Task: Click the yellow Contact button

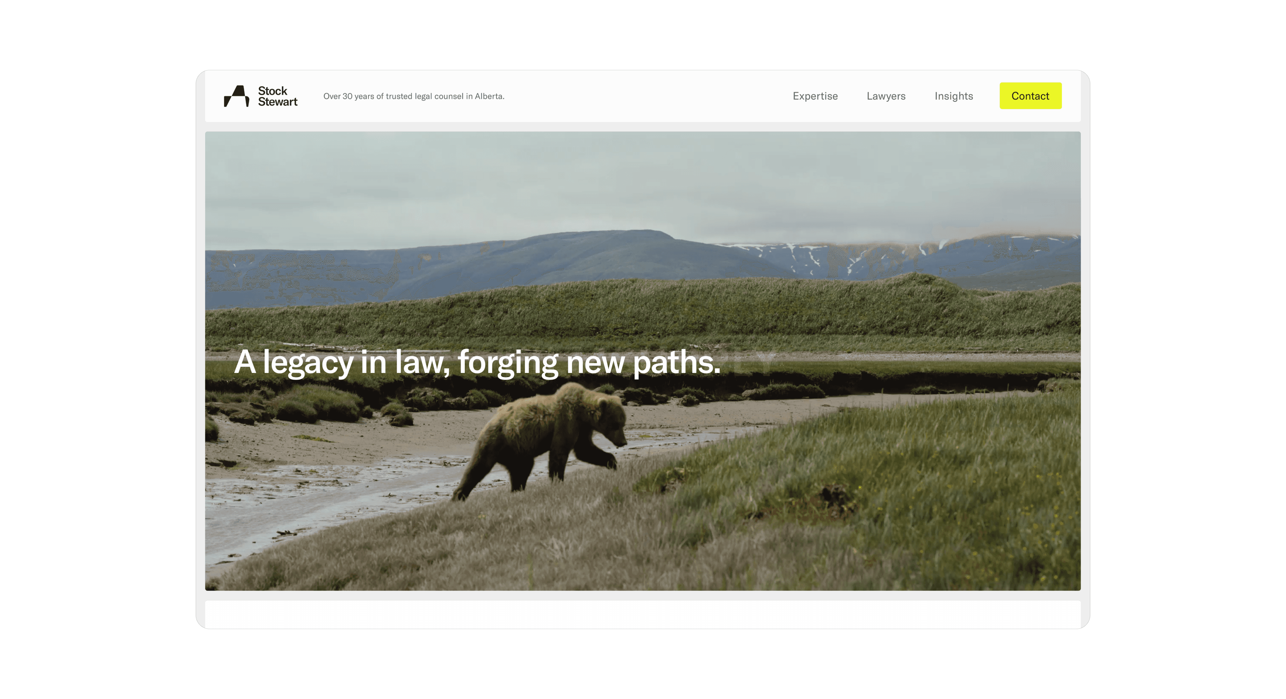Action: [1031, 96]
